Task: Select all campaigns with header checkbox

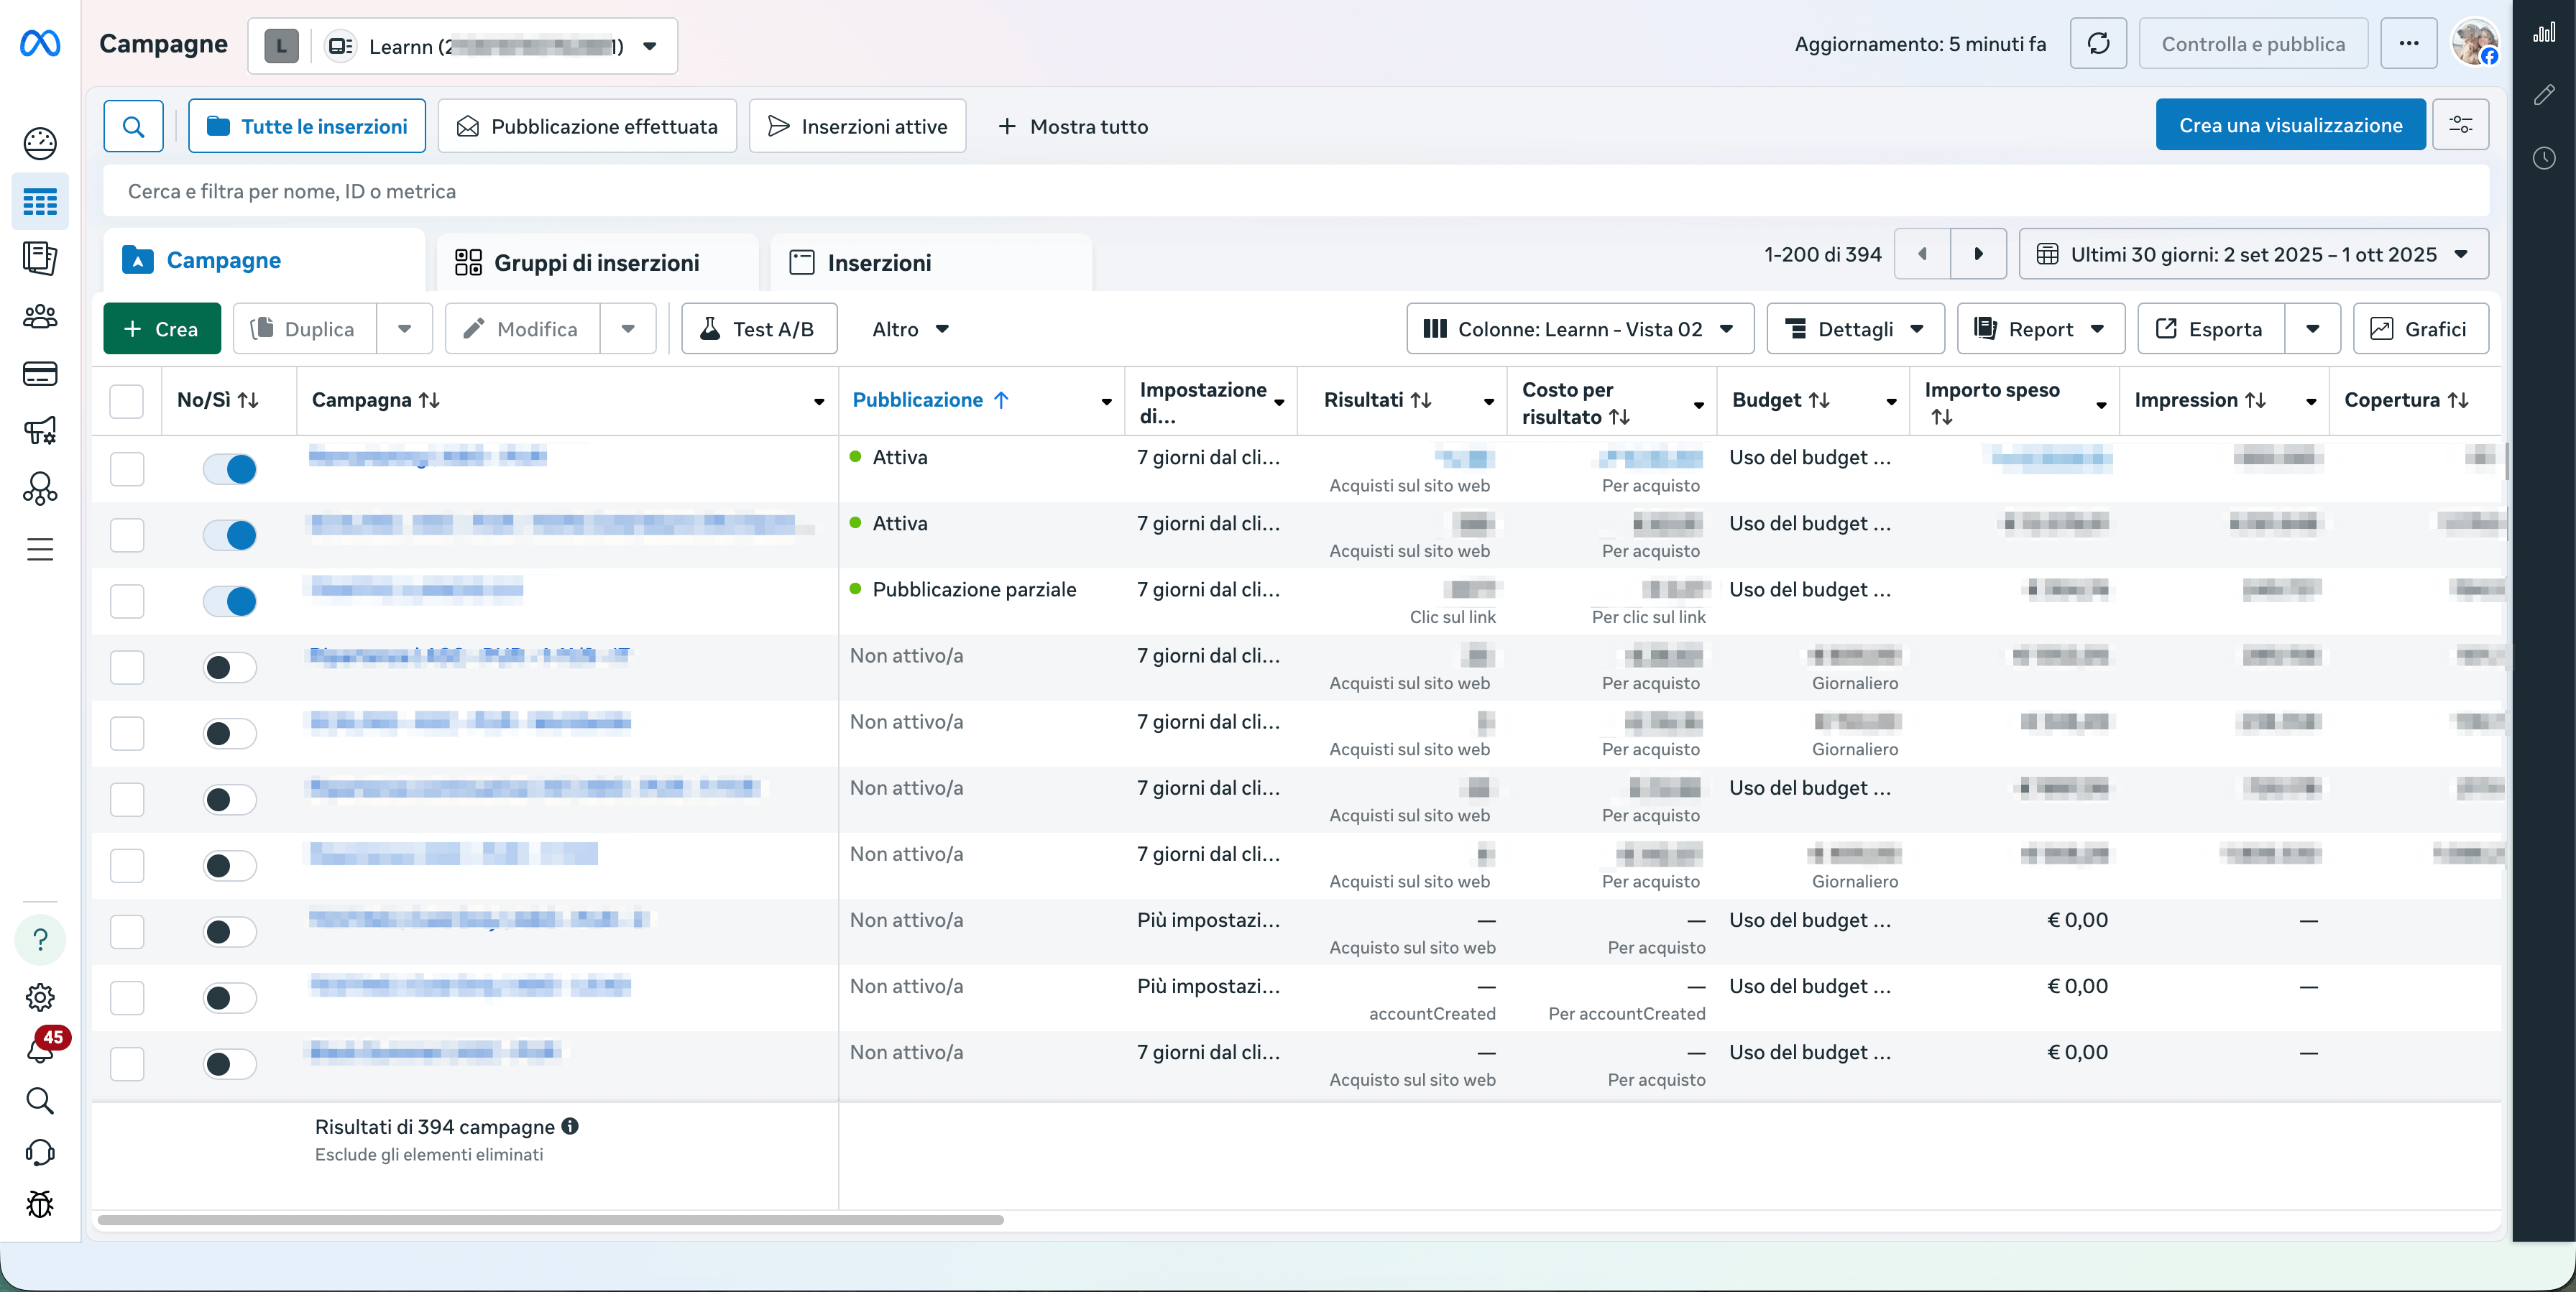Action: [x=127, y=401]
